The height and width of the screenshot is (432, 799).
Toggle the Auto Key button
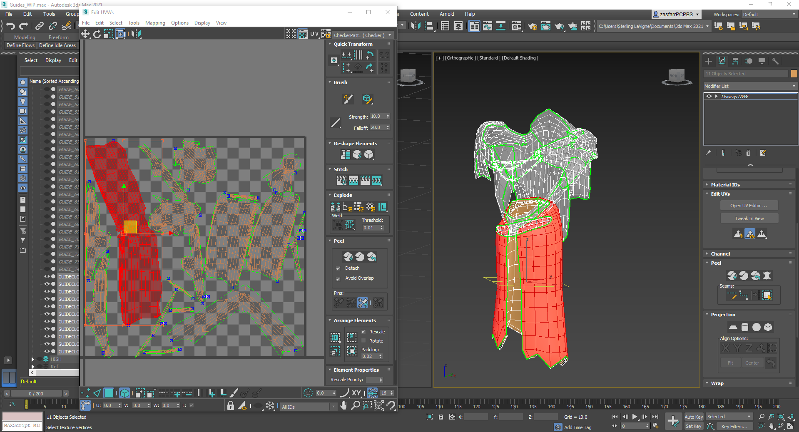tap(693, 417)
